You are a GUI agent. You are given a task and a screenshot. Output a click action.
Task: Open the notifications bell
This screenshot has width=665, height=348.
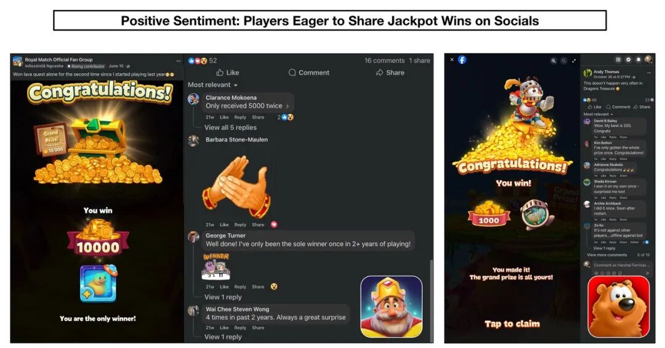(639, 60)
